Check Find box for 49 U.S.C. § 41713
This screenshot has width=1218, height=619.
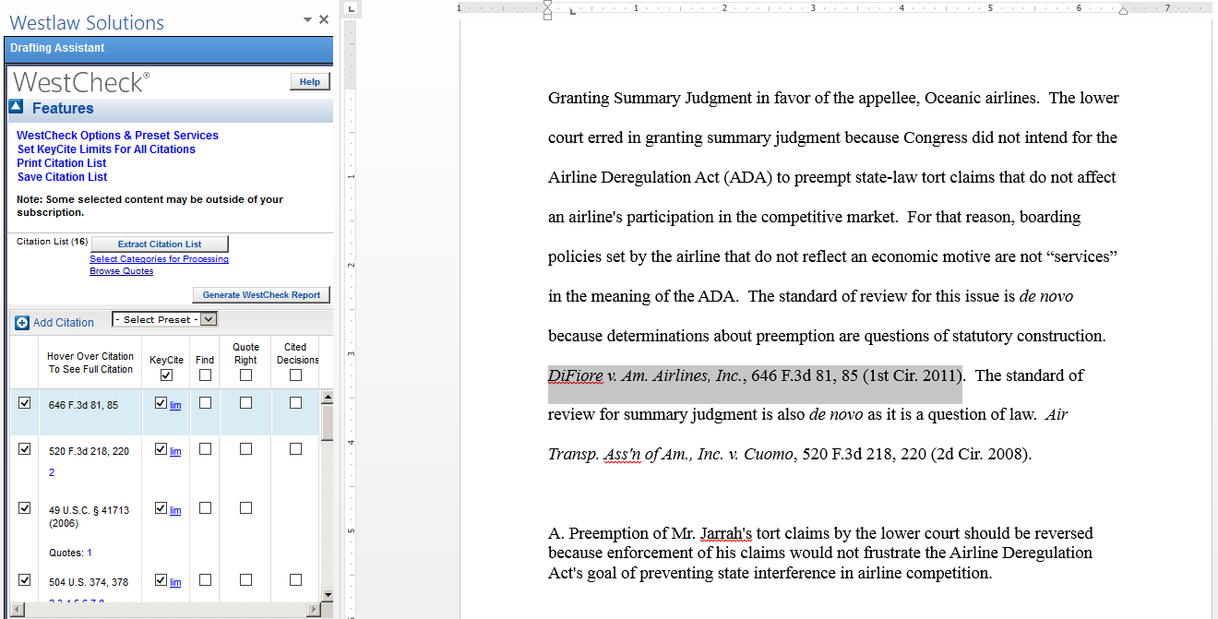pos(205,507)
